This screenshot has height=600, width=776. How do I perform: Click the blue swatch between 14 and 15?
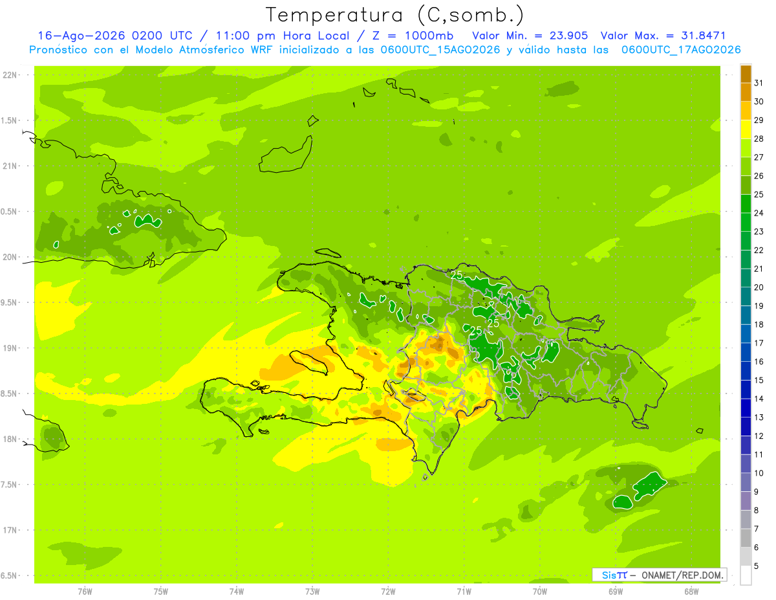pyautogui.click(x=746, y=390)
